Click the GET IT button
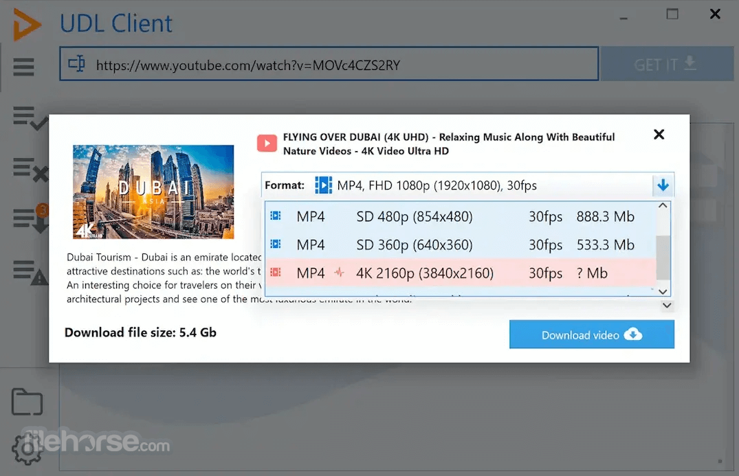739x476 pixels. click(x=666, y=64)
